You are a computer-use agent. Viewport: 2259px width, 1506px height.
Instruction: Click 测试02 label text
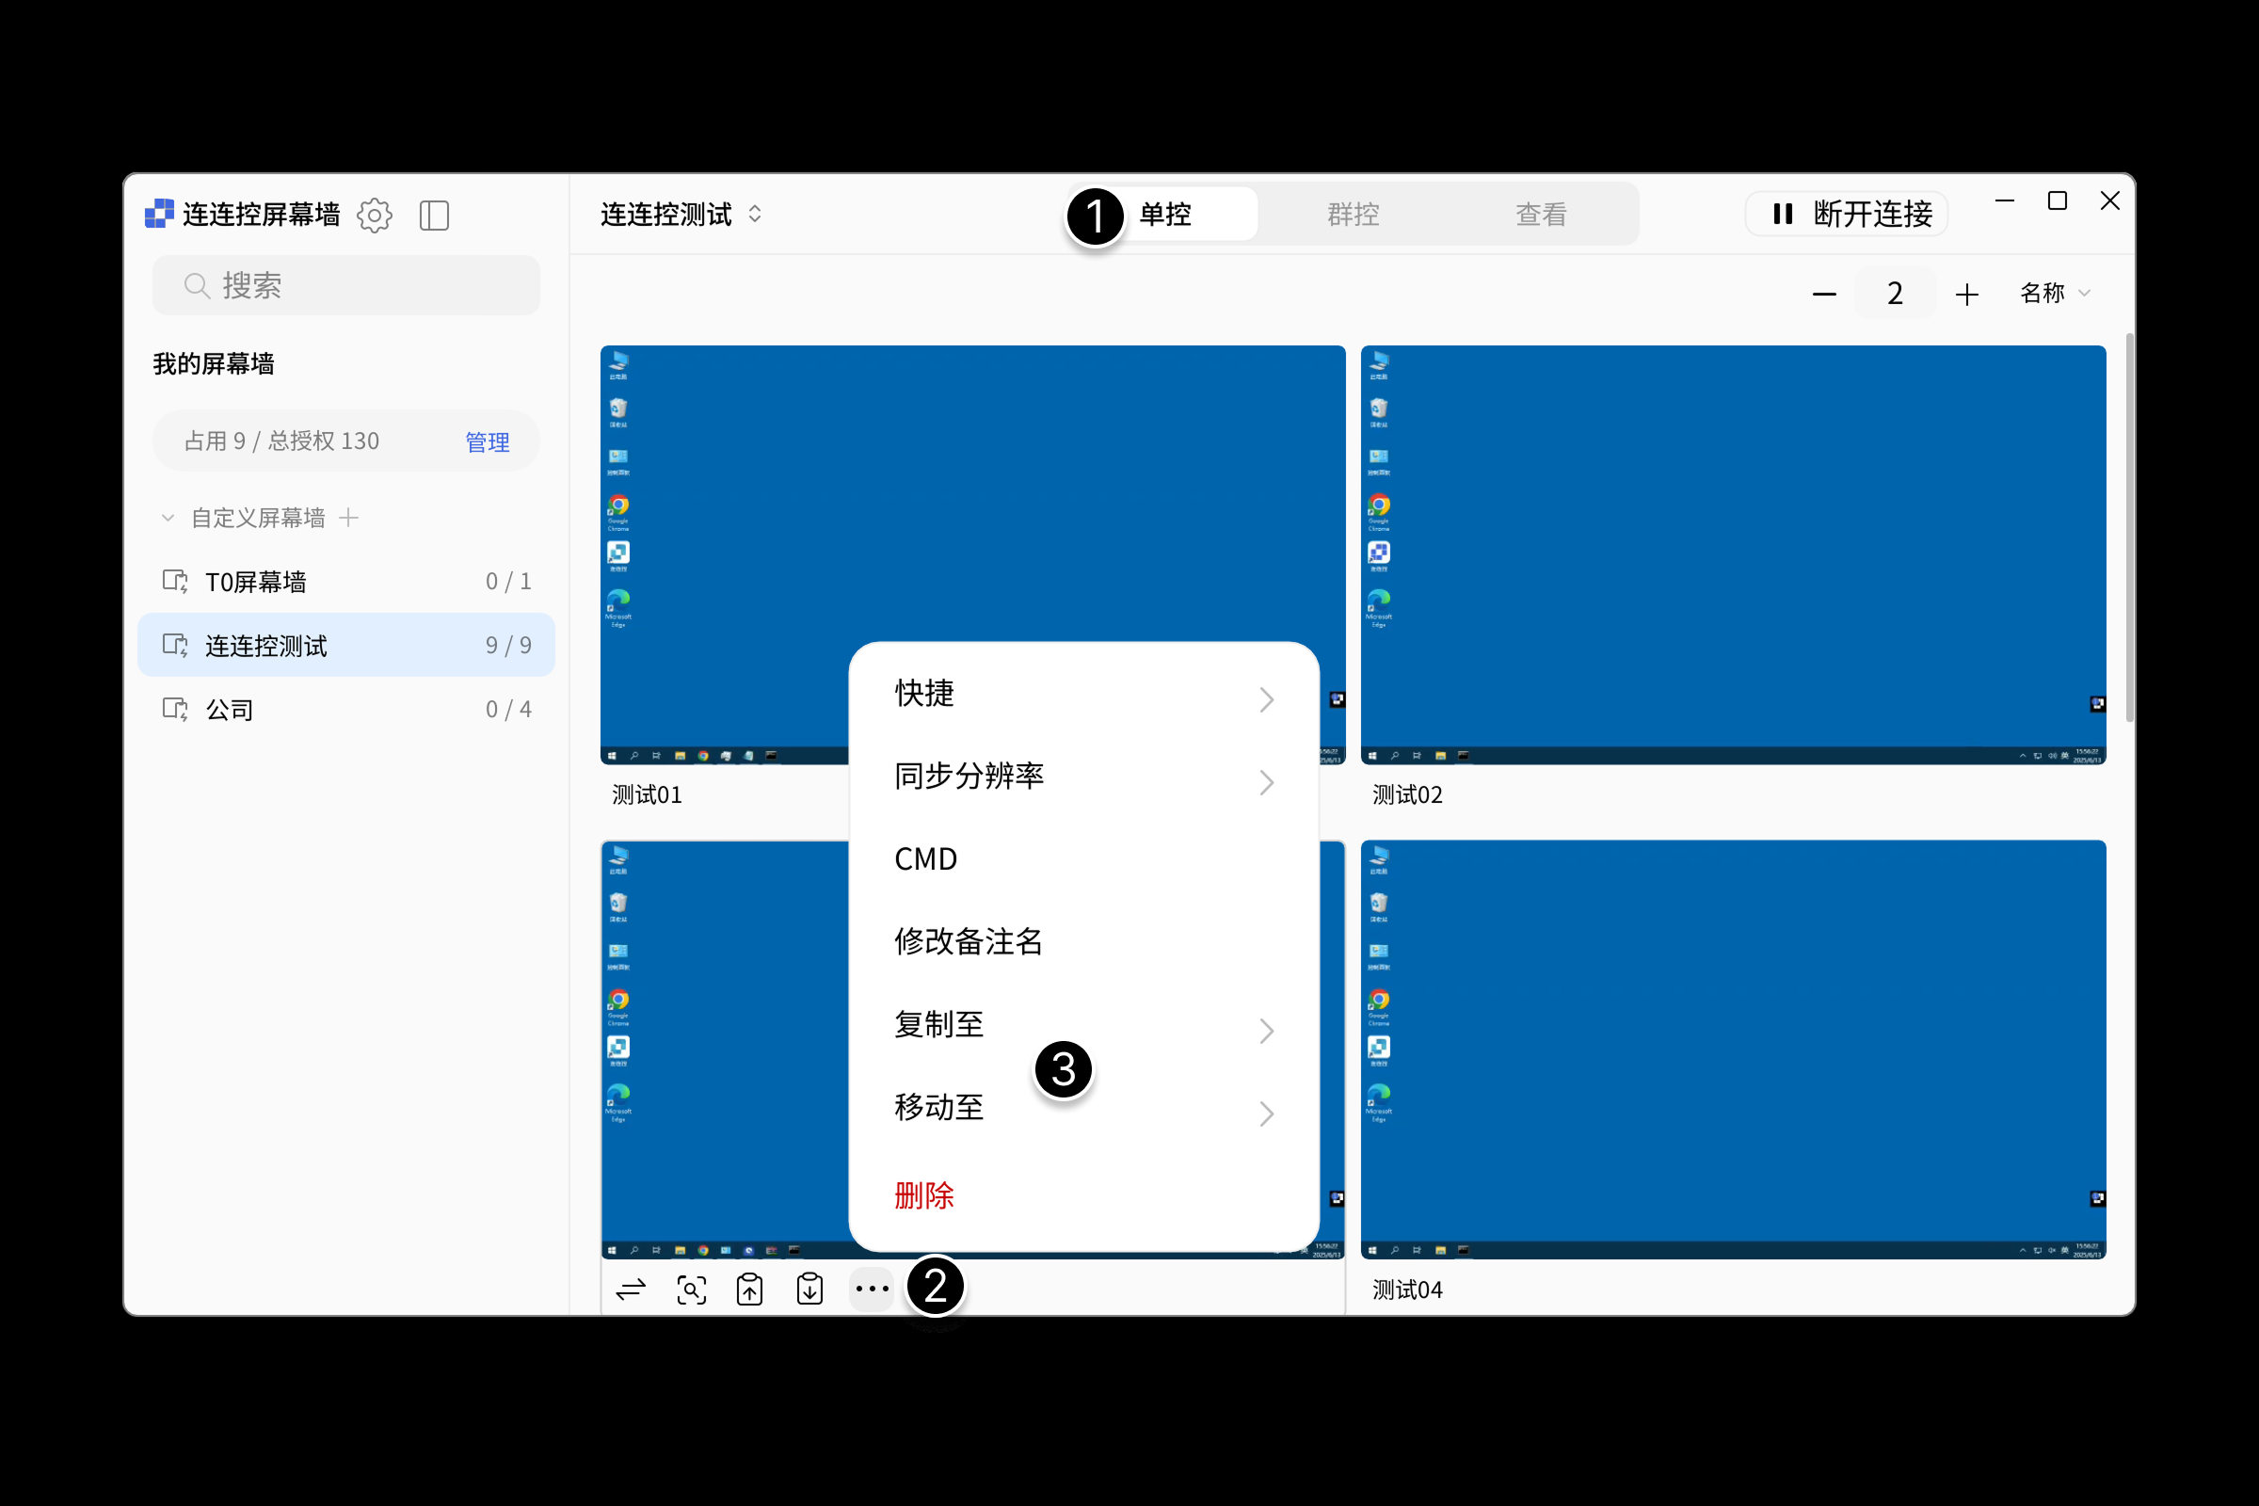(x=1407, y=795)
